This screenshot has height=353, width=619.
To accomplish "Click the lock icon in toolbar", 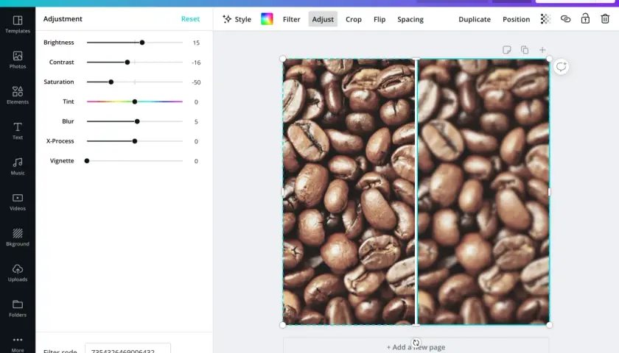I will click(585, 18).
